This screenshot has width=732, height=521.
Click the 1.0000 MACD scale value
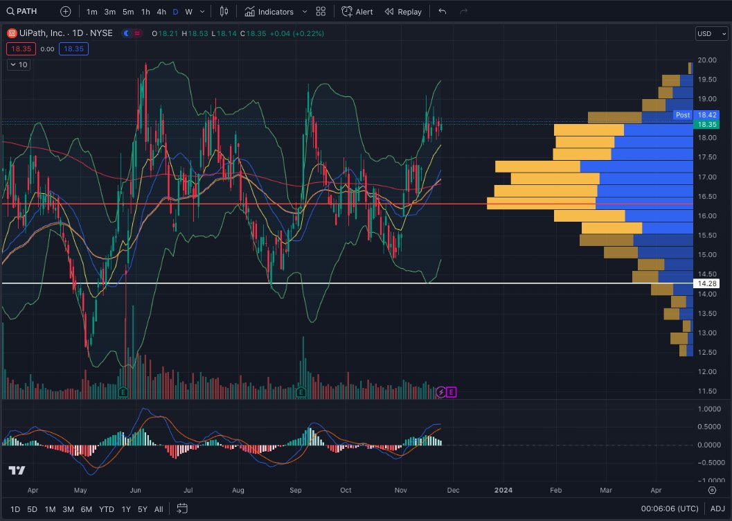710,409
